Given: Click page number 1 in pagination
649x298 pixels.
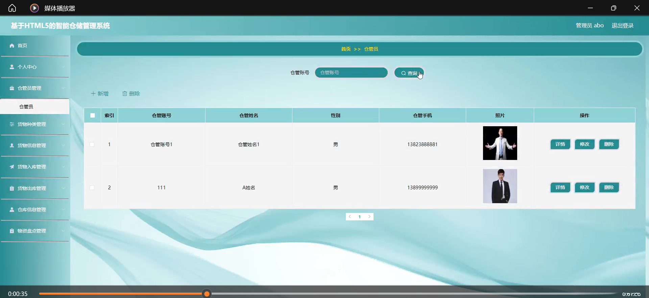Looking at the screenshot, I should tap(360, 217).
